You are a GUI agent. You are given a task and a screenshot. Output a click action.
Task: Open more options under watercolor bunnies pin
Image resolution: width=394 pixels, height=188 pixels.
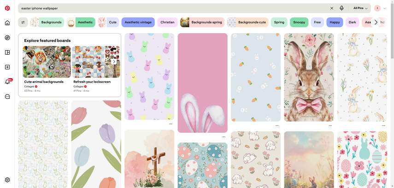pos(383,125)
